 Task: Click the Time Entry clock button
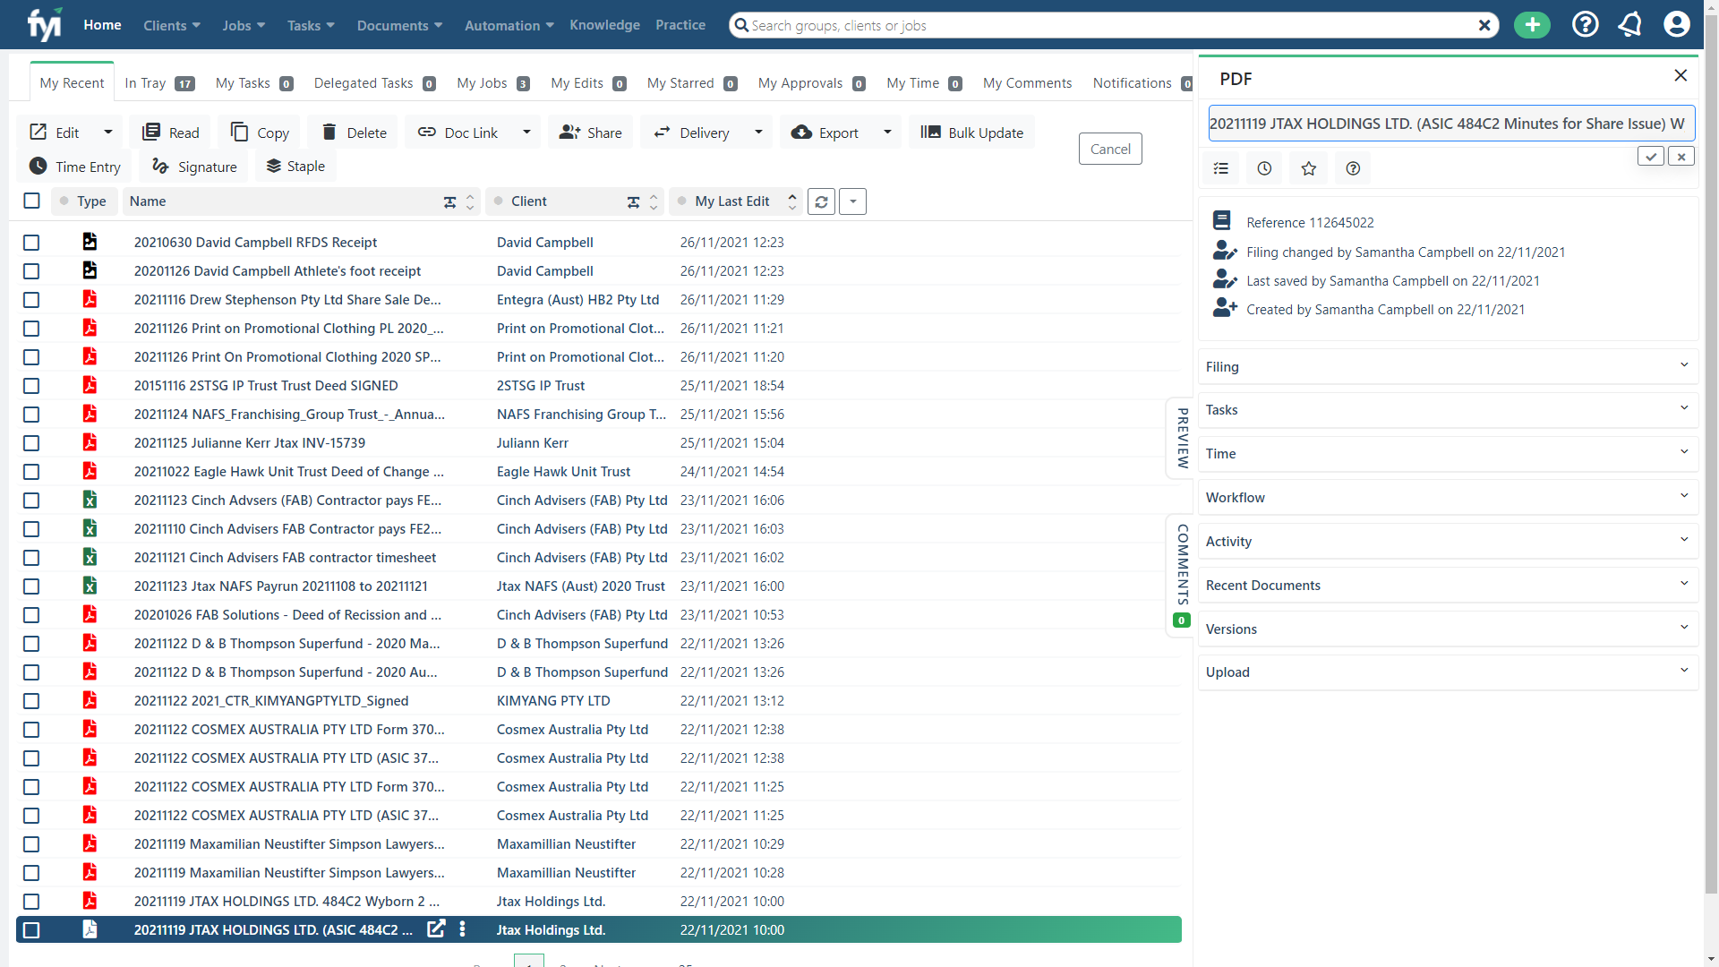(74, 167)
